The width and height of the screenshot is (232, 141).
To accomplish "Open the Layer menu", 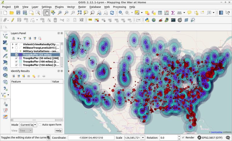I will [35, 7].
